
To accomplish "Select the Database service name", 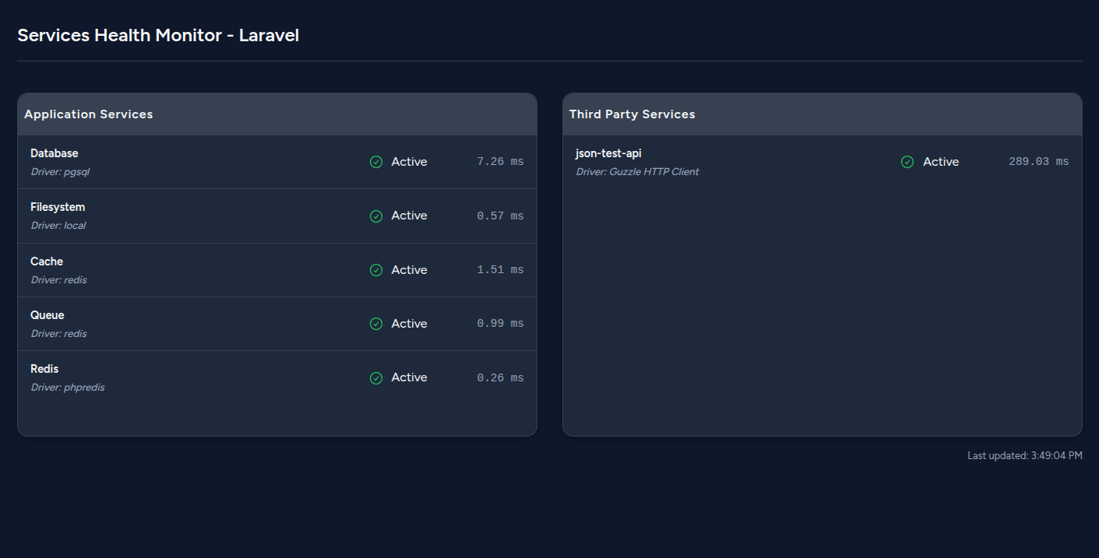I will 55,153.
